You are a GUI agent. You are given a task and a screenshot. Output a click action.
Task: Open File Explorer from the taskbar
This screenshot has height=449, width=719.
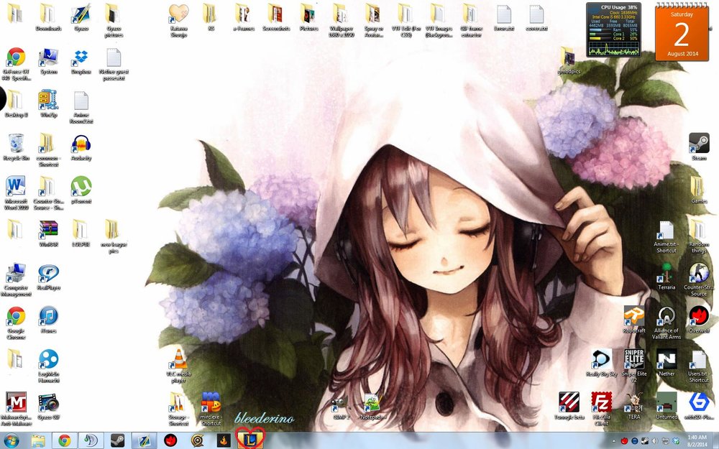coord(39,440)
